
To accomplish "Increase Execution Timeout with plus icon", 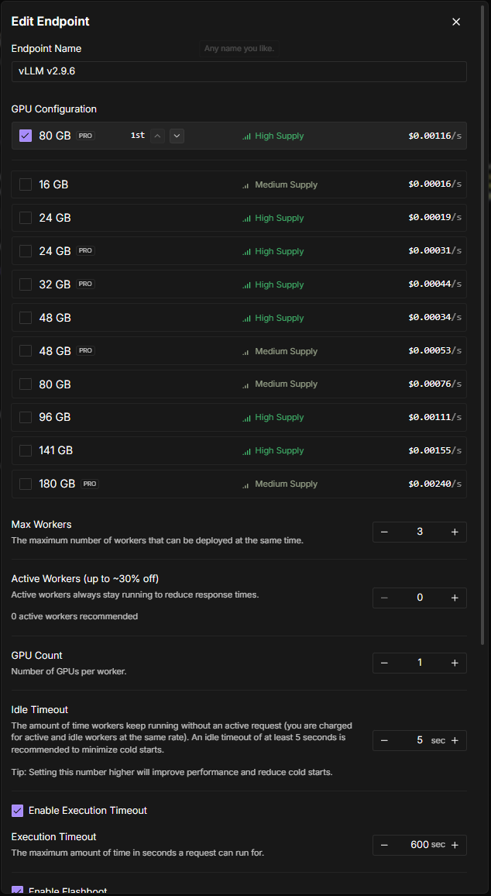I will pos(455,845).
